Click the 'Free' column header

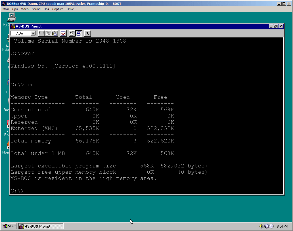coord(160,97)
